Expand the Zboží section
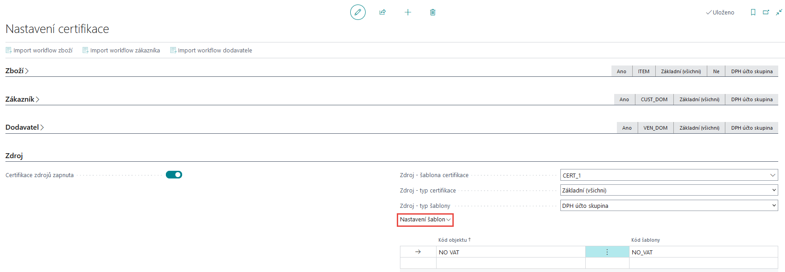This screenshot has height=272, width=785. click(x=17, y=71)
